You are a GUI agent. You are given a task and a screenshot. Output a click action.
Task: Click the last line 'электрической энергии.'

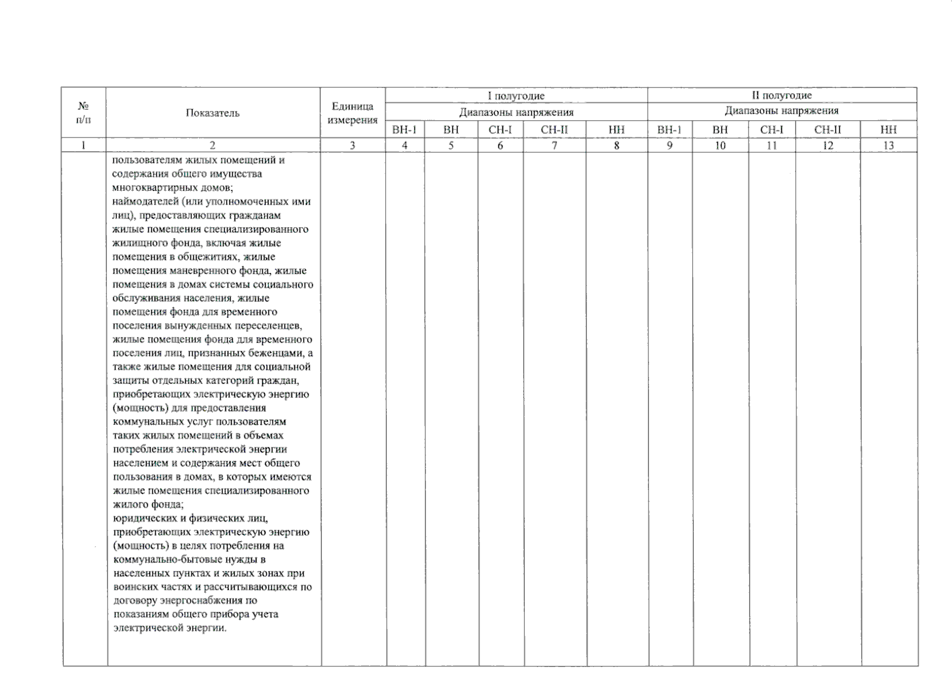(x=170, y=627)
